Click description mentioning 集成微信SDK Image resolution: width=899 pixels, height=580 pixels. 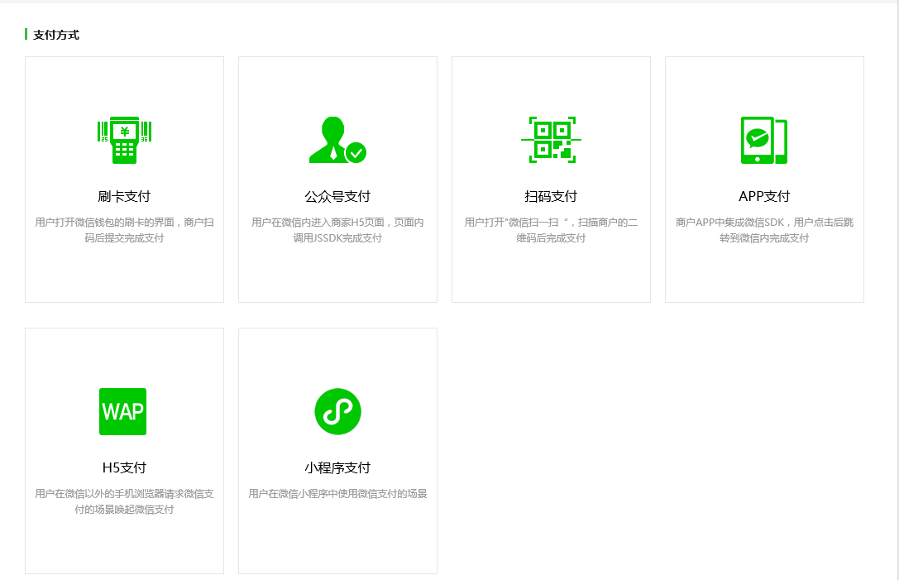764,230
